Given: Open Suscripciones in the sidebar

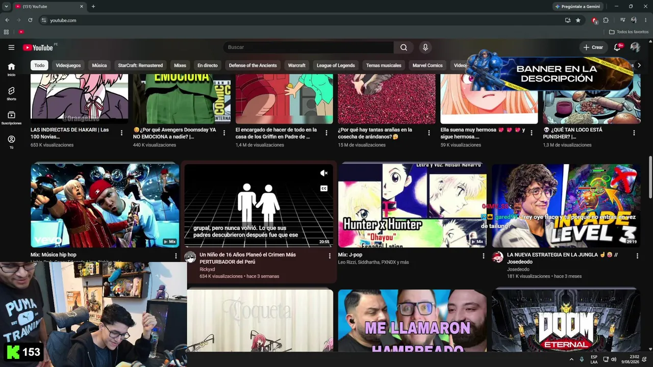Looking at the screenshot, I should [11, 118].
